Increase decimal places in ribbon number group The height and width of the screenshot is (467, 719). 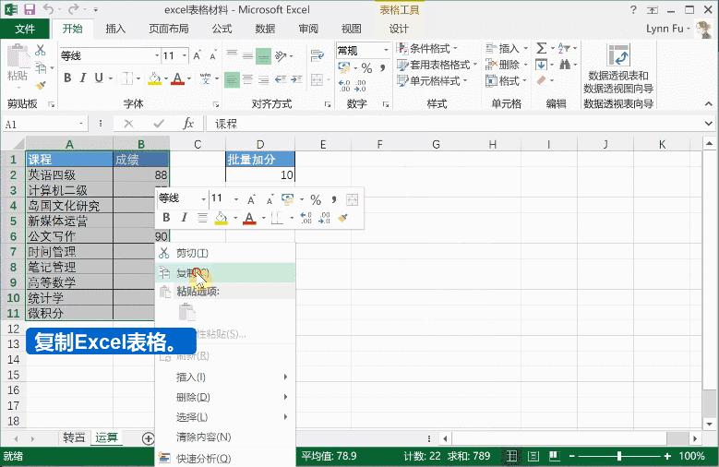[x=344, y=85]
